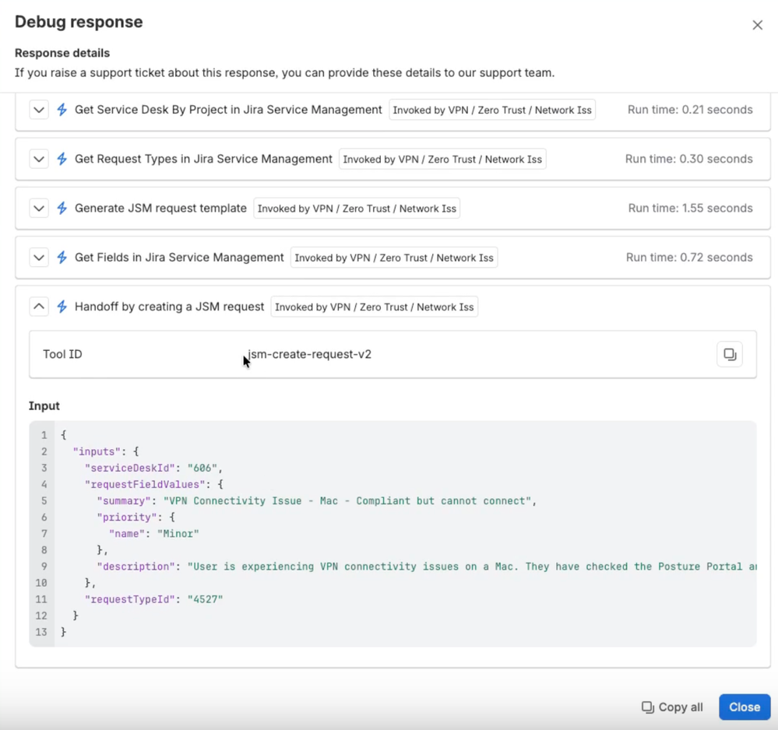The width and height of the screenshot is (778, 730).
Task: Click the Copy all button
Action: coord(672,707)
